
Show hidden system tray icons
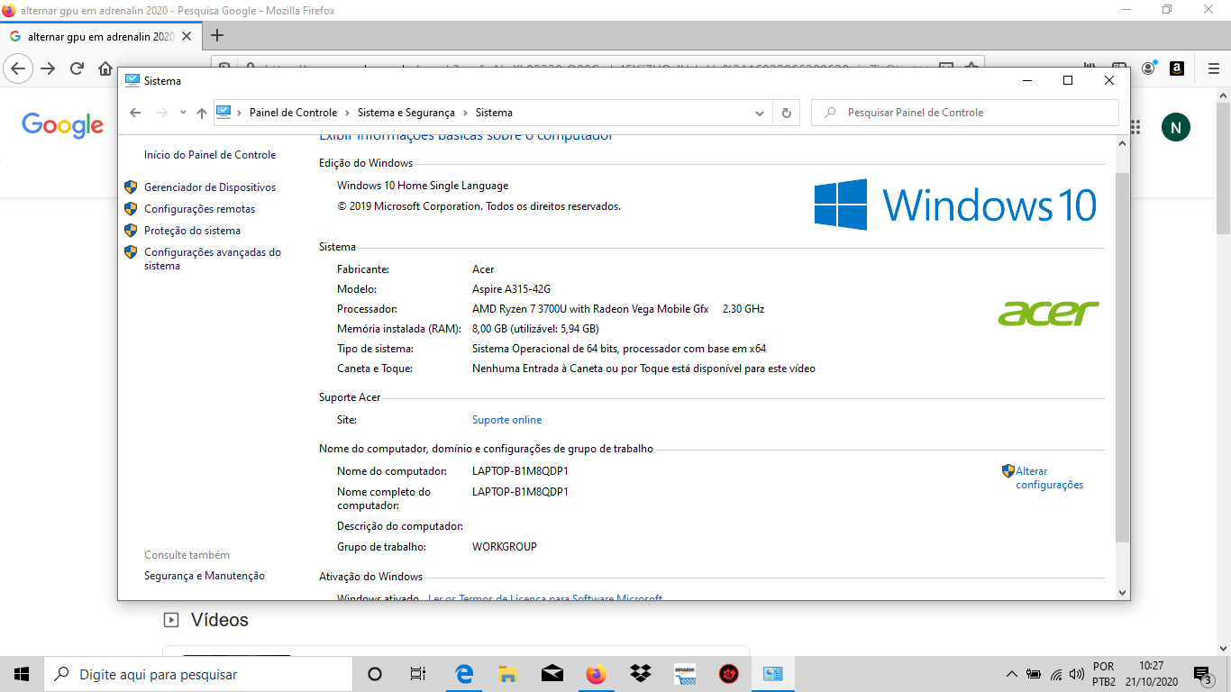tap(1011, 674)
